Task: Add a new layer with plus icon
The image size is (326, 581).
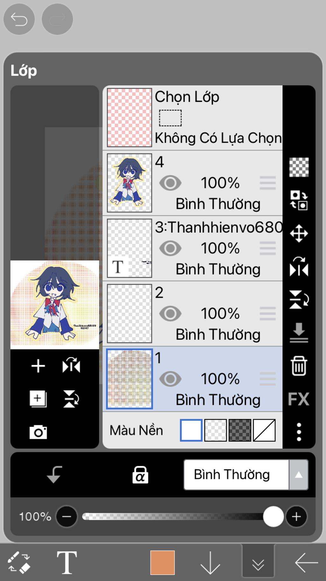Action: point(38,366)
